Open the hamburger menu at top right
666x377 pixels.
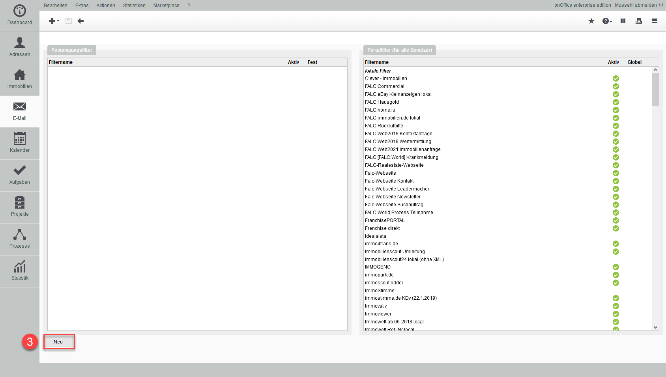(654, 21)
